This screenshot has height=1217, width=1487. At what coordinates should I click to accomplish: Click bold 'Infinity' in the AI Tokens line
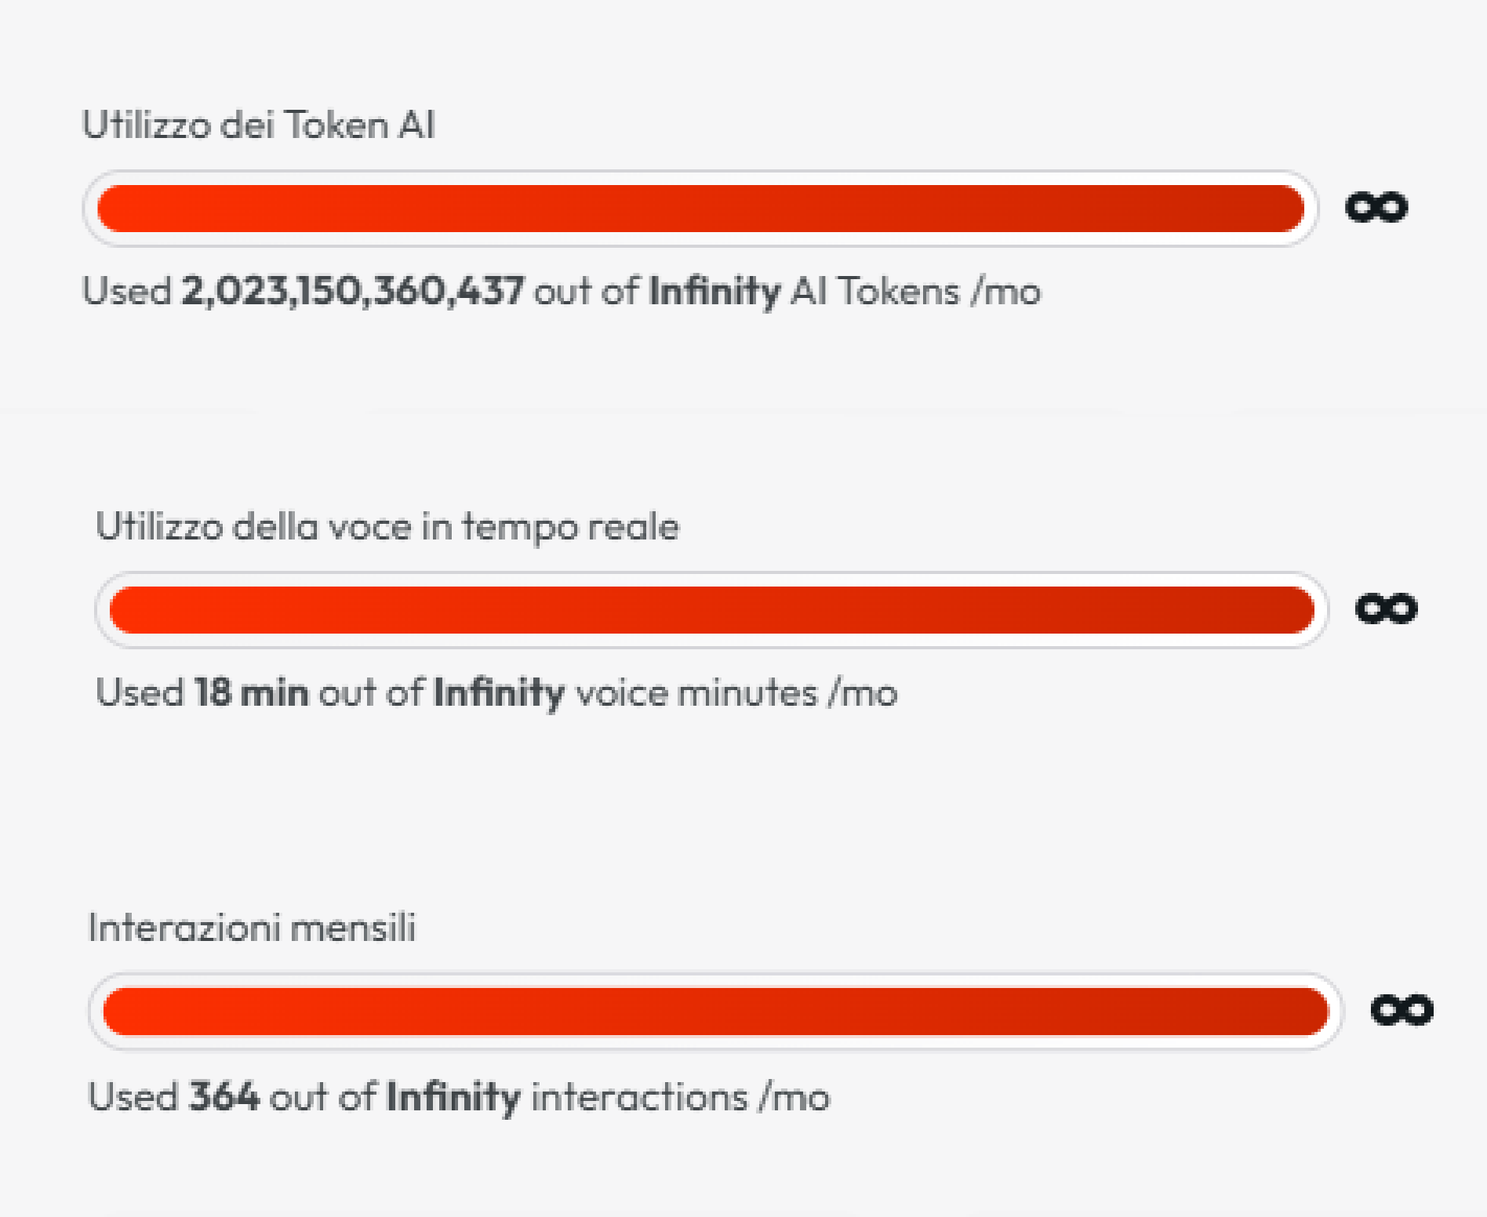(x=714, y=292)
